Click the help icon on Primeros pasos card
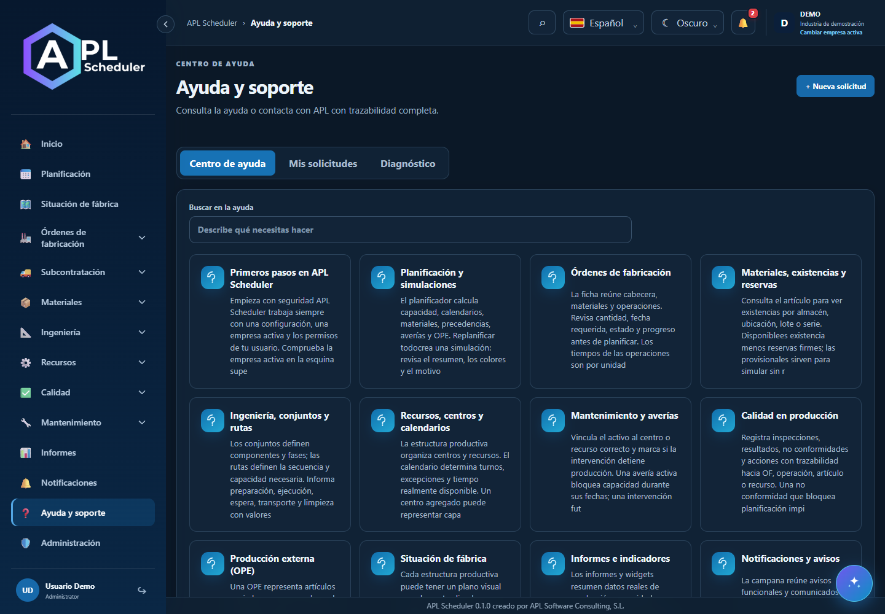The width and height of the screenshot is (885, 614). [212, 278]
